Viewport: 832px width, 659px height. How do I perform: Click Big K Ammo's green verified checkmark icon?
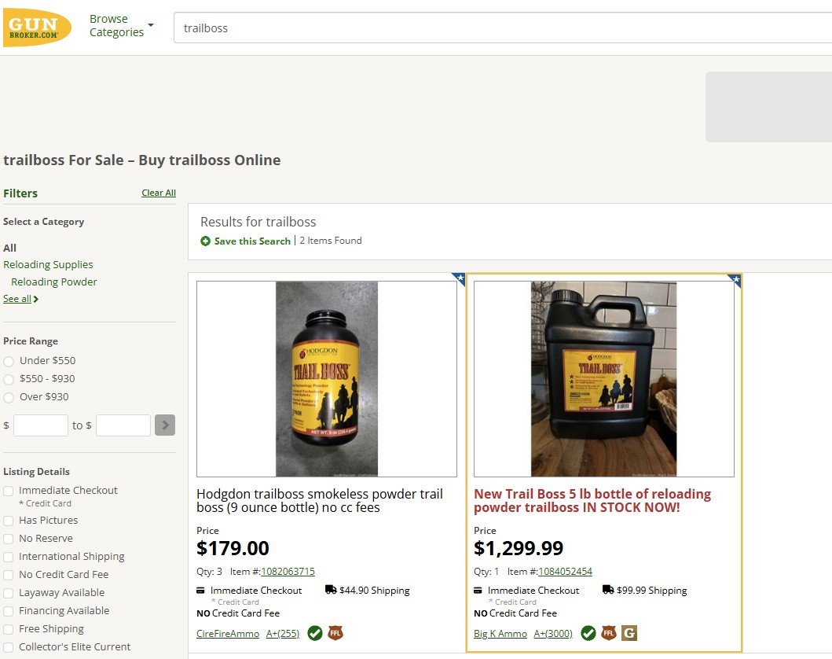click(x=588, y=633)
